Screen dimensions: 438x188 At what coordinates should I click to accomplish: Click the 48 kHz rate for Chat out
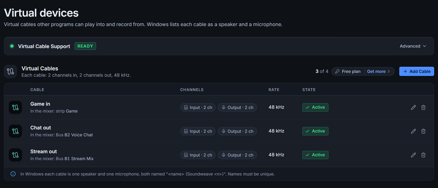pos(276,131)
